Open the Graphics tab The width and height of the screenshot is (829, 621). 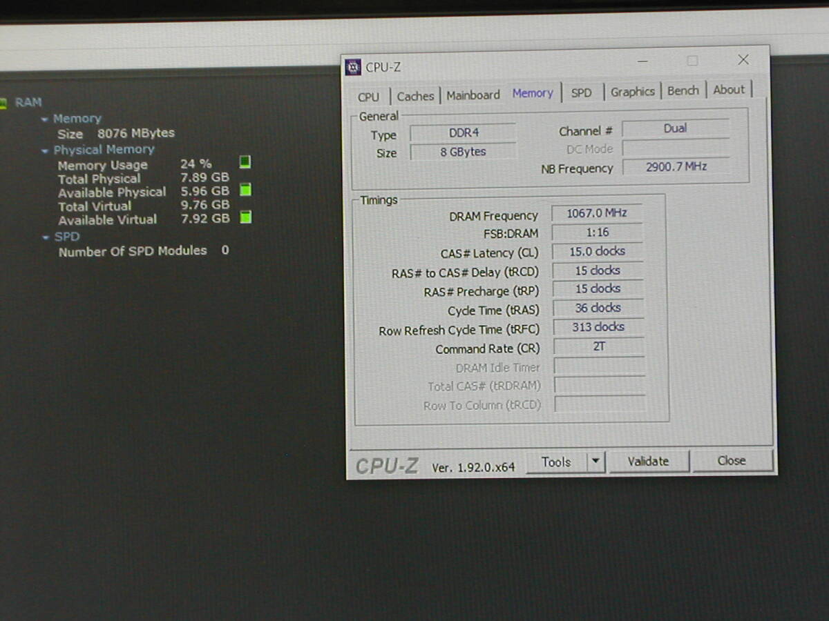[632, 91]
